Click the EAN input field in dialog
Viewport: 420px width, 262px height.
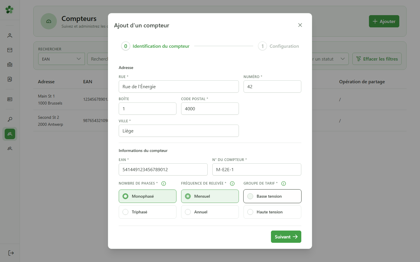(163, 169)
